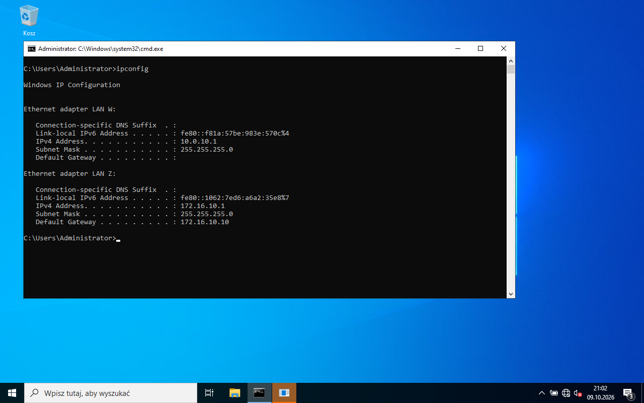
Task: Click IPv6 address fe80::1062:7ed6:a6a2:35e8%7
Action: pyautogui.click(x=235, y=198)
